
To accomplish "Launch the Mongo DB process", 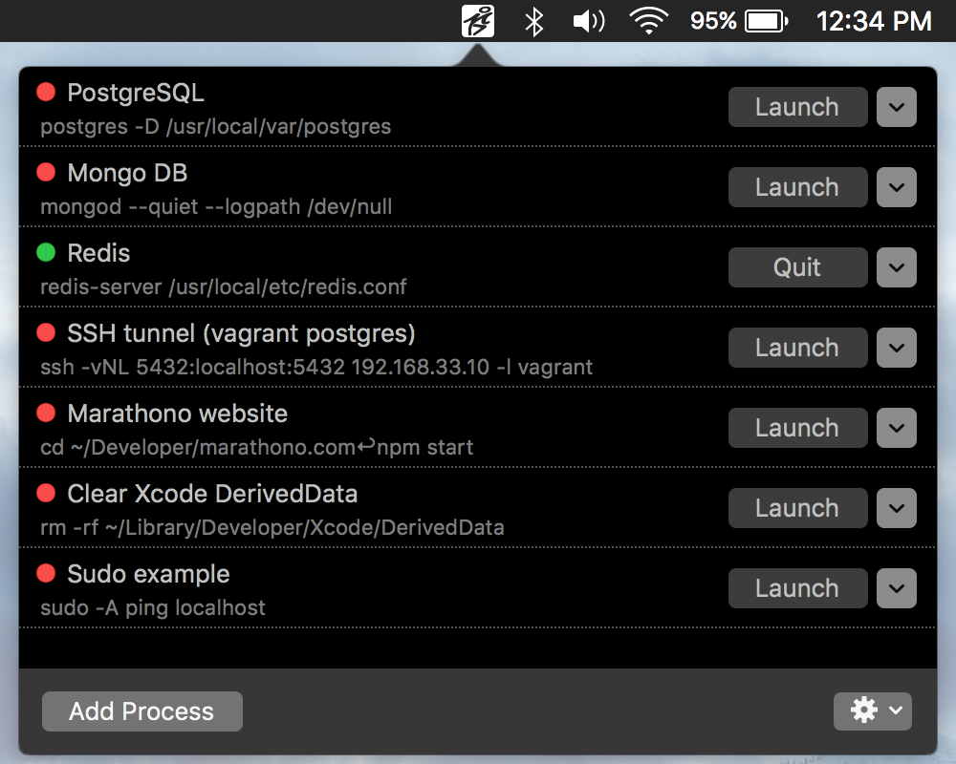I will click(x=797, y=187).
